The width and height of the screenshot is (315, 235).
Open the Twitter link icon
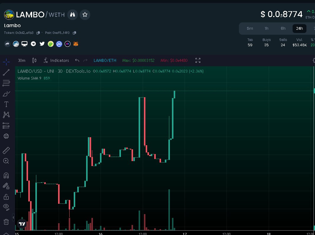pyautogui.click(x=42, y=44)
